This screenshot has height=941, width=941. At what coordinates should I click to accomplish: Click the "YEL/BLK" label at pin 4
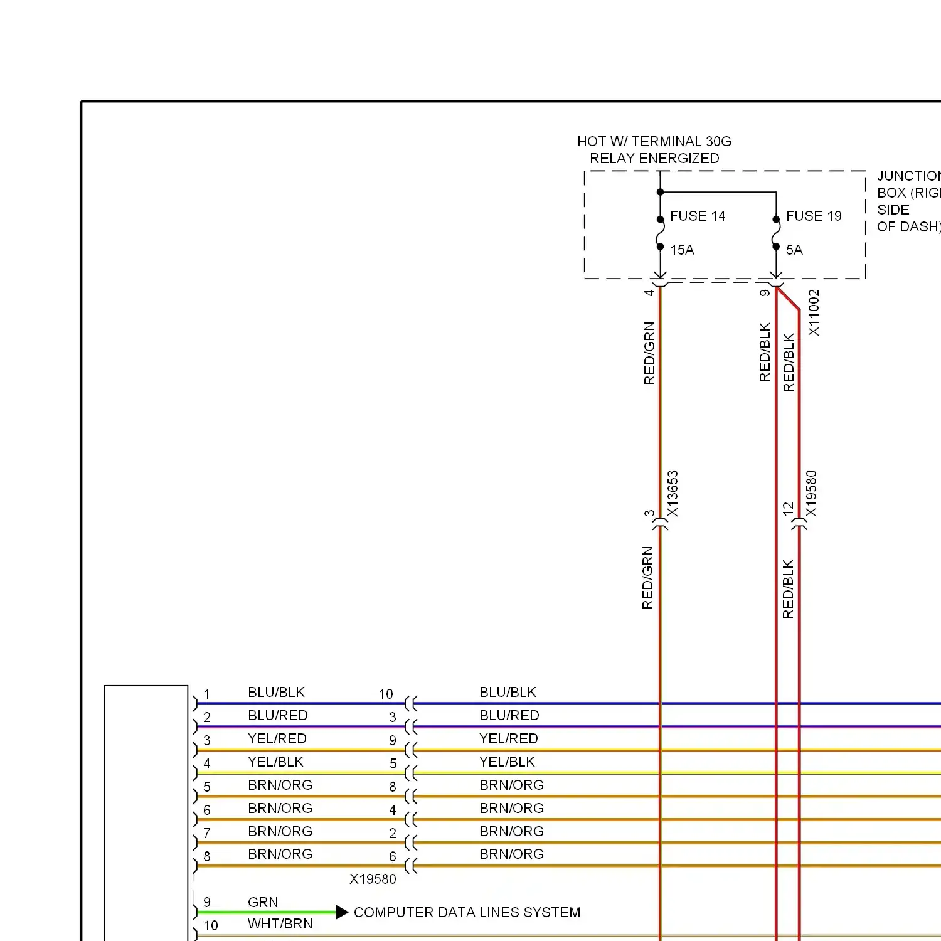[275, 762]
